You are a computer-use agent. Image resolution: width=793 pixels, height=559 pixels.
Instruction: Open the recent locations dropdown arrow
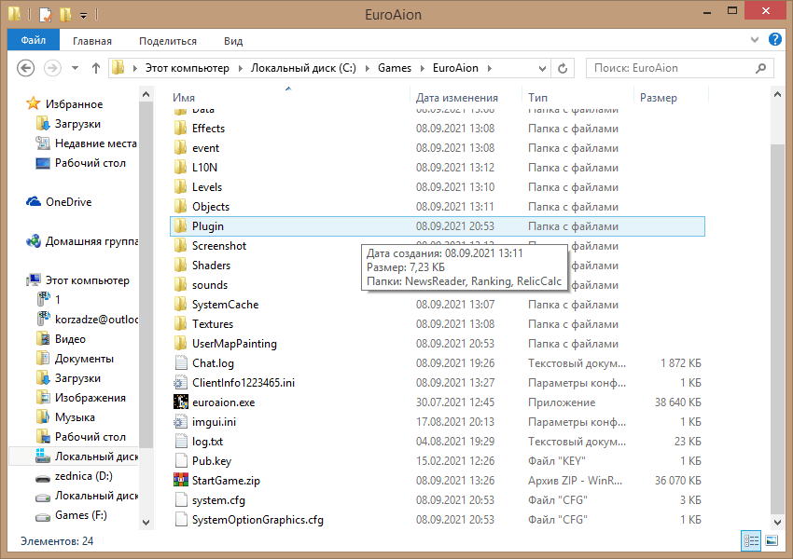pyautogui.click(x=75, y=68)
